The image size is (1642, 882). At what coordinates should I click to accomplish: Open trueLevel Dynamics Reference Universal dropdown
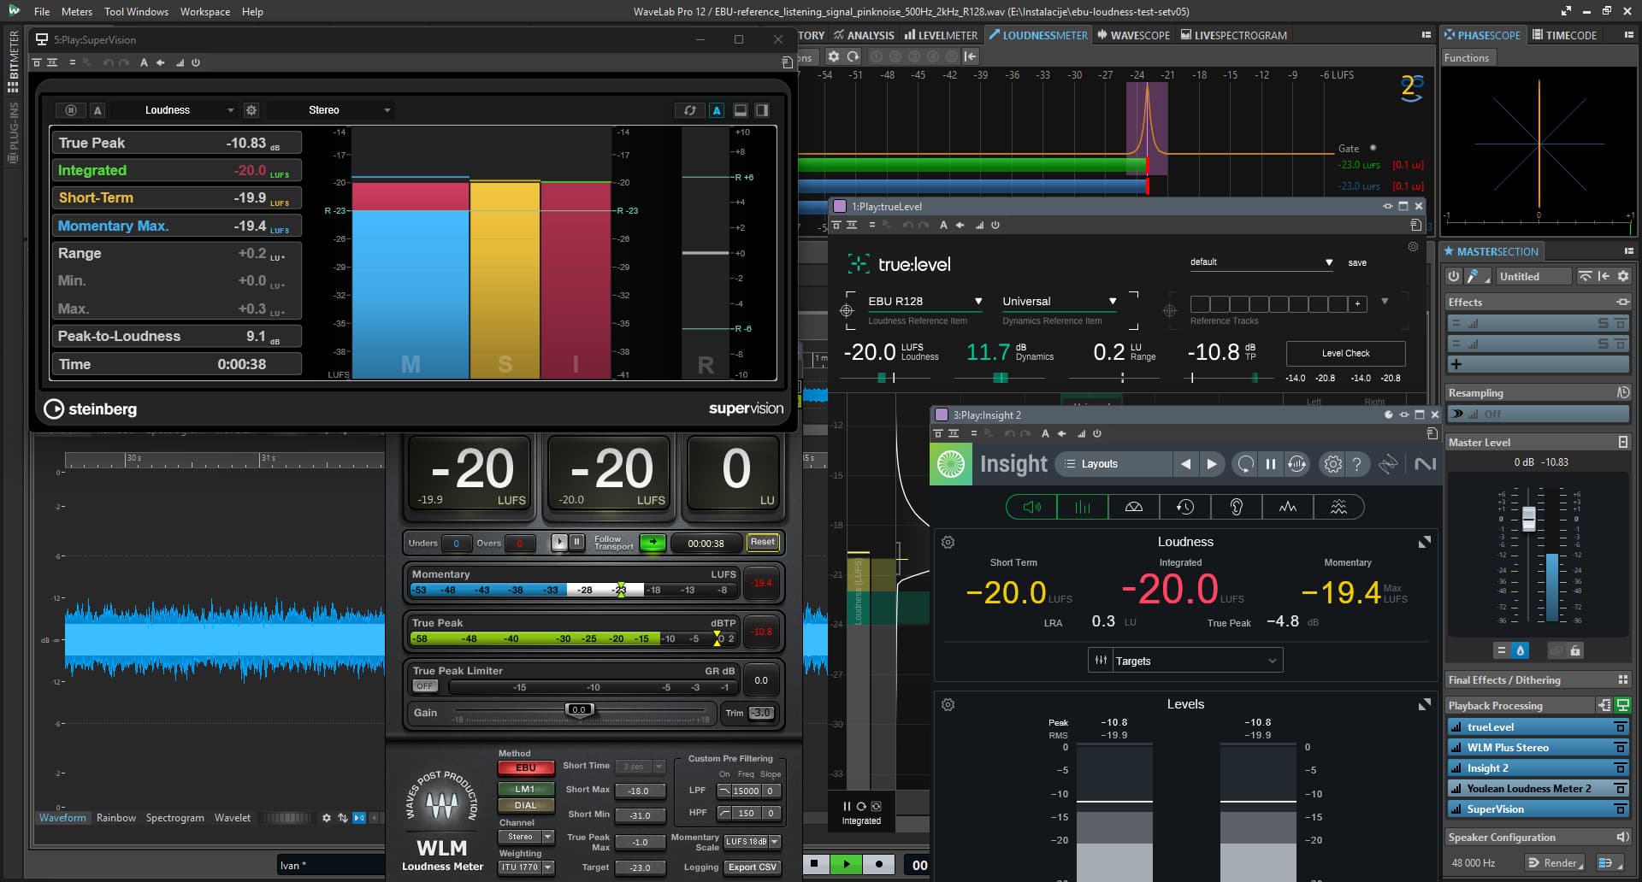click(1060, 301)
